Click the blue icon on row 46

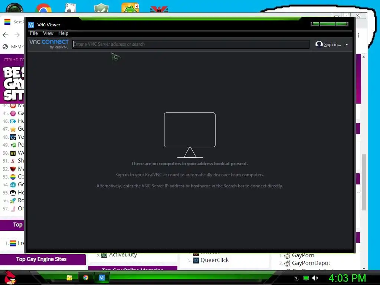(x=13, y=121)
